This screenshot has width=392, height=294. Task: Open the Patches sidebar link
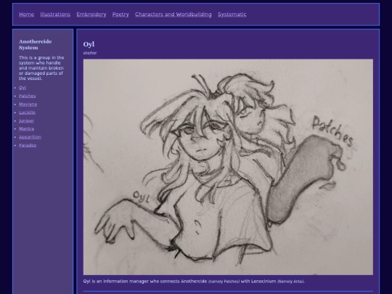28,96
